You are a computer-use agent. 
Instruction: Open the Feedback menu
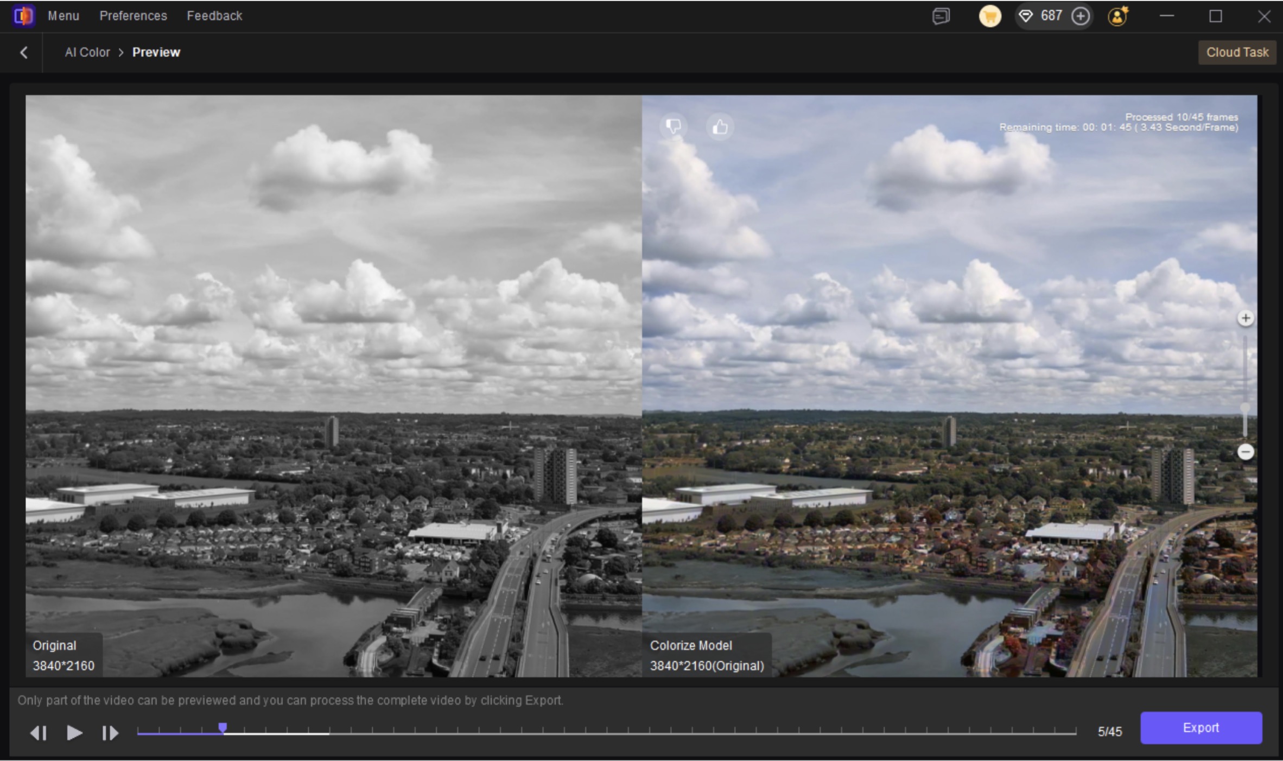(214, 16)
